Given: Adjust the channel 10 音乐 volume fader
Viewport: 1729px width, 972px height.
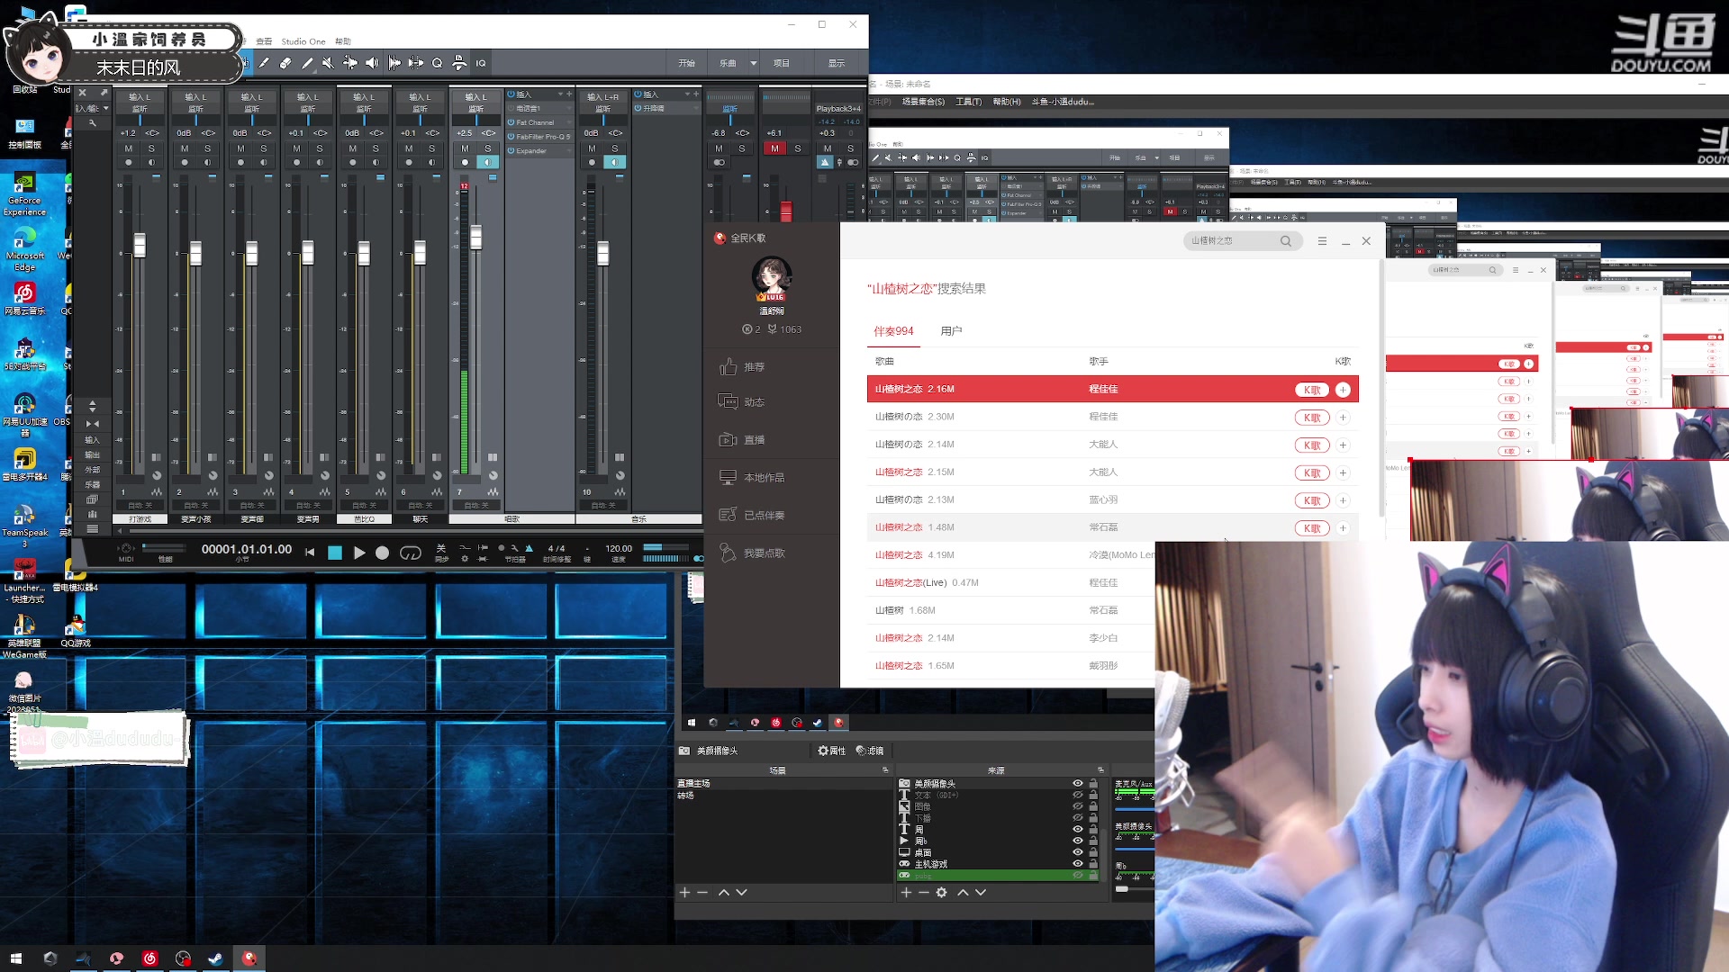Looking at the screenshot, I should [x=602, y=253].
